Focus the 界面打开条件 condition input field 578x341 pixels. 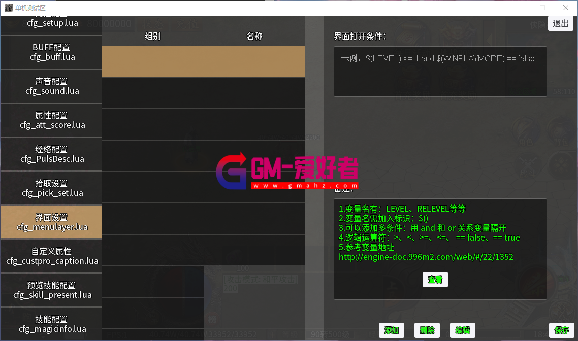coord(440,72)
